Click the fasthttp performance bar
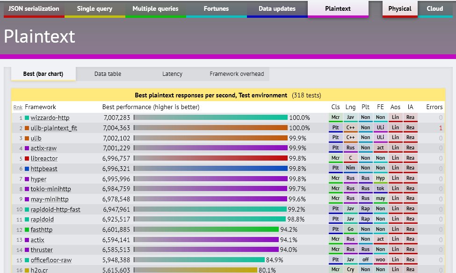This screenshot has height=273, width=456. pyautogui.click(x=206, y=229)
